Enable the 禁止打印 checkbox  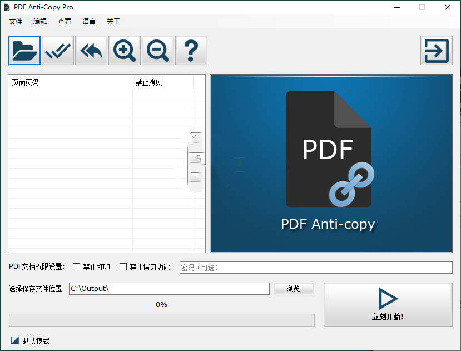point(76,267)
